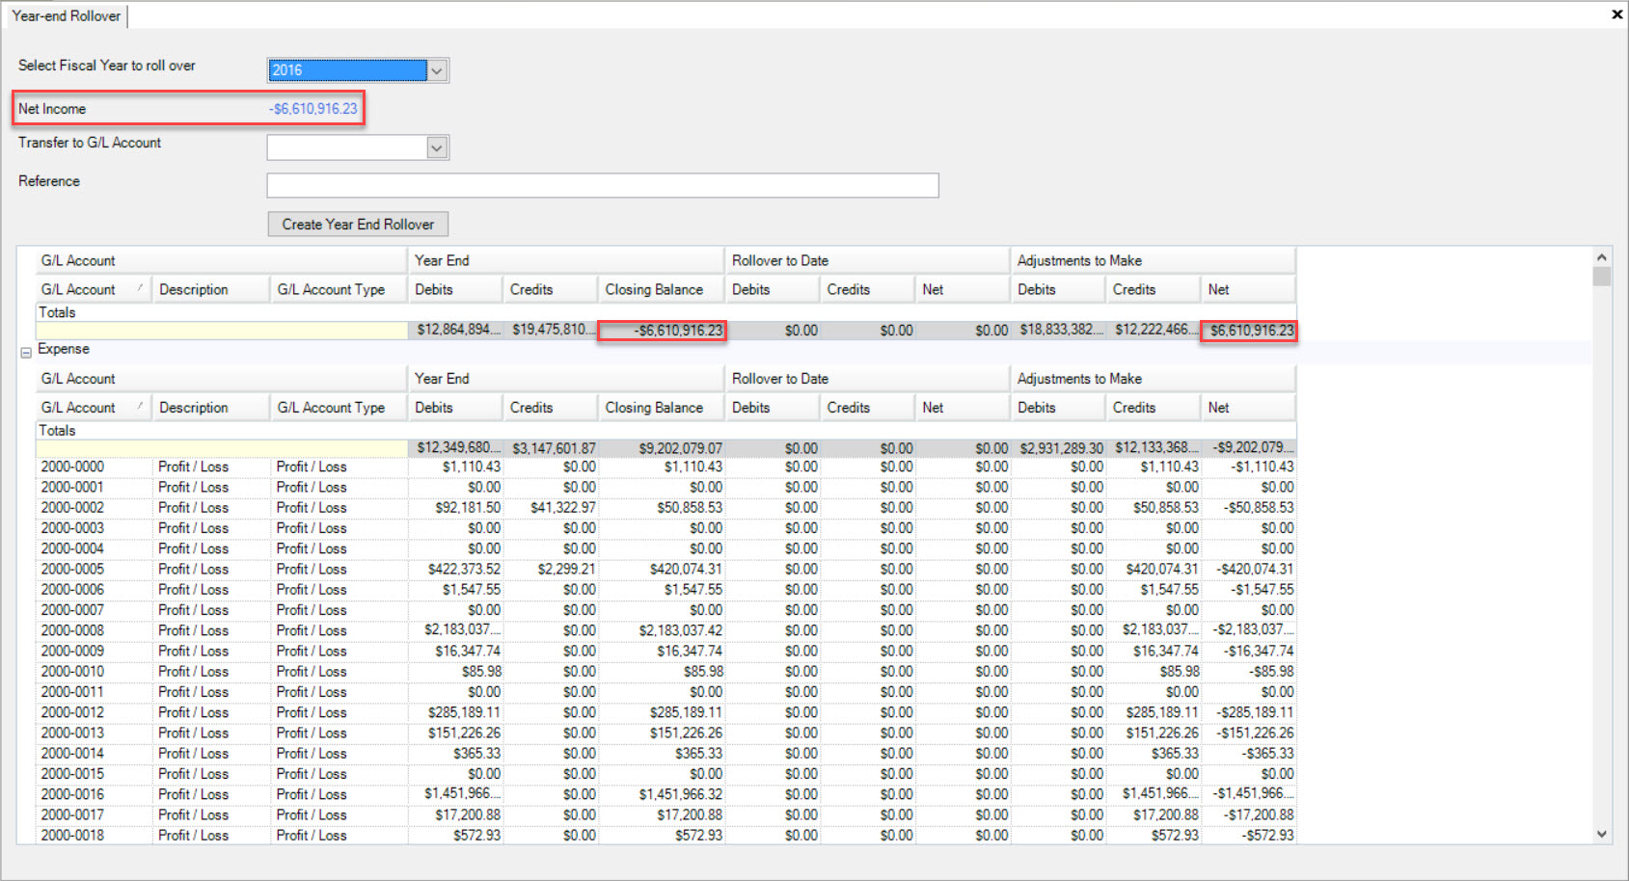Click the Reference input field

coord(603,185)
